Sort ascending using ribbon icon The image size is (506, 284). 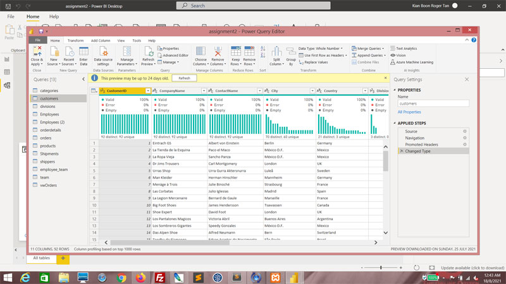[x=262, y=49]
